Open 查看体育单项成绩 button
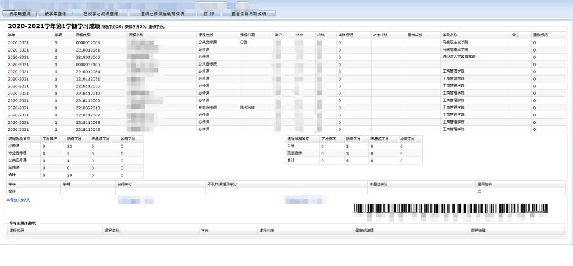 pyautogui.click(x=248, y=13)
